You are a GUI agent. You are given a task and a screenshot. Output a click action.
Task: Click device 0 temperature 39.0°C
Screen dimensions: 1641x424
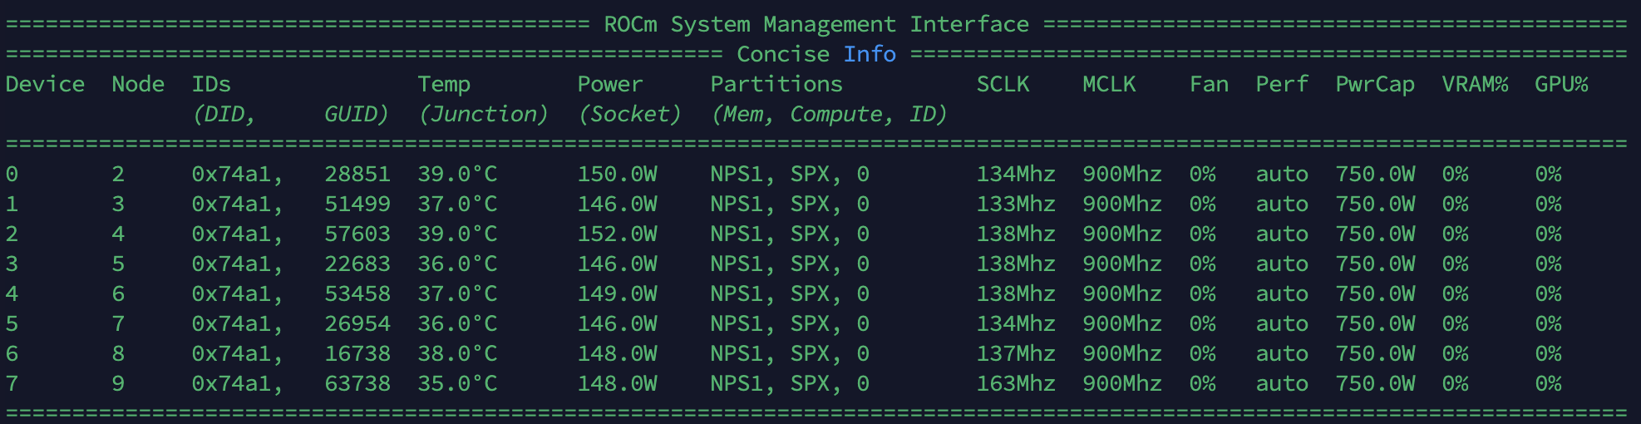coord(457,174)
